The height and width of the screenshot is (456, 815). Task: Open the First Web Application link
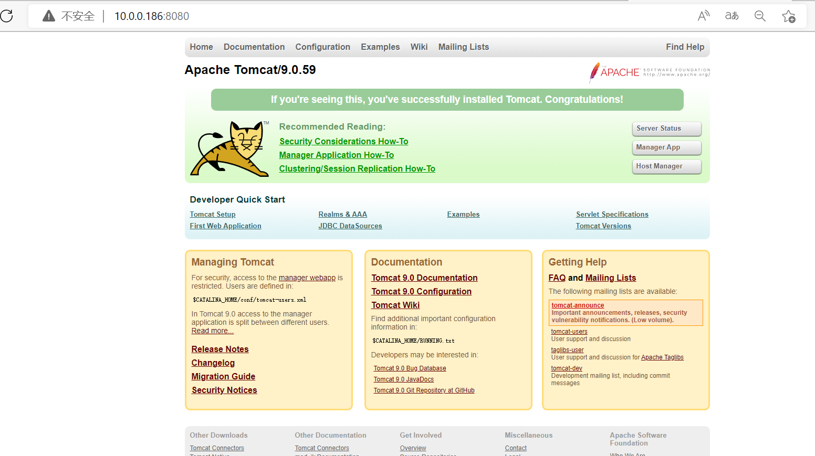click(x=225, y=226)
